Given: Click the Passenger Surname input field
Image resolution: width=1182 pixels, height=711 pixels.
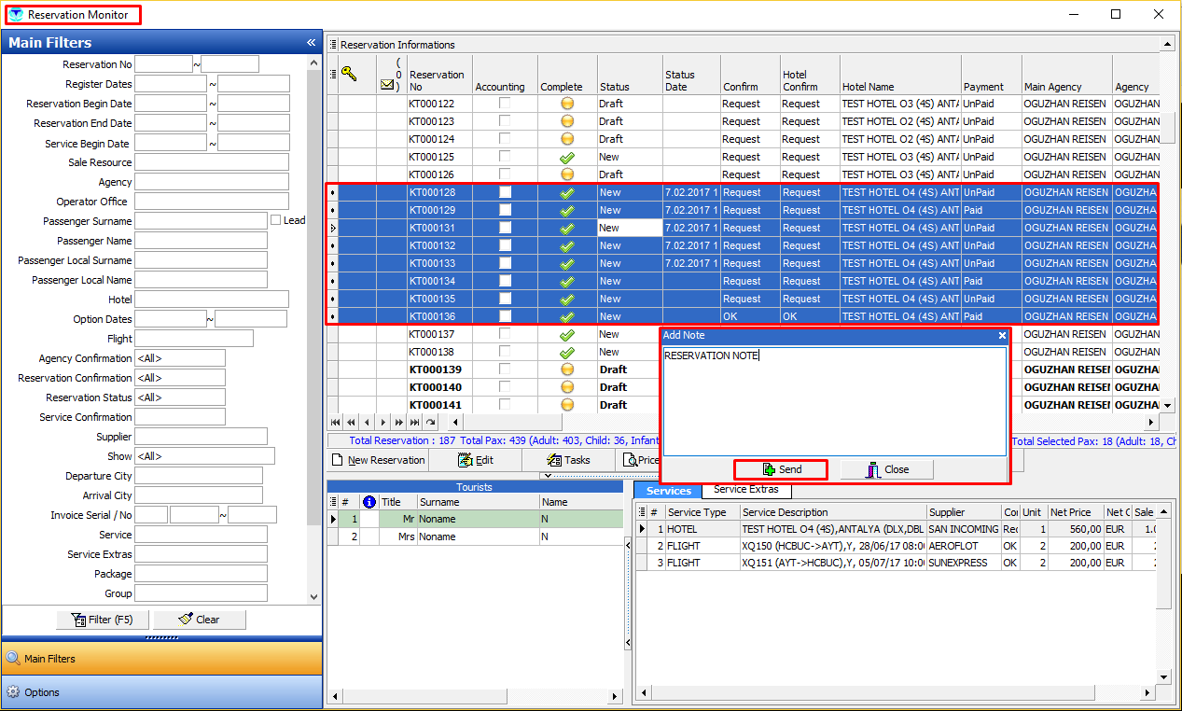Looking at the screenshot, I should (201, 221).
